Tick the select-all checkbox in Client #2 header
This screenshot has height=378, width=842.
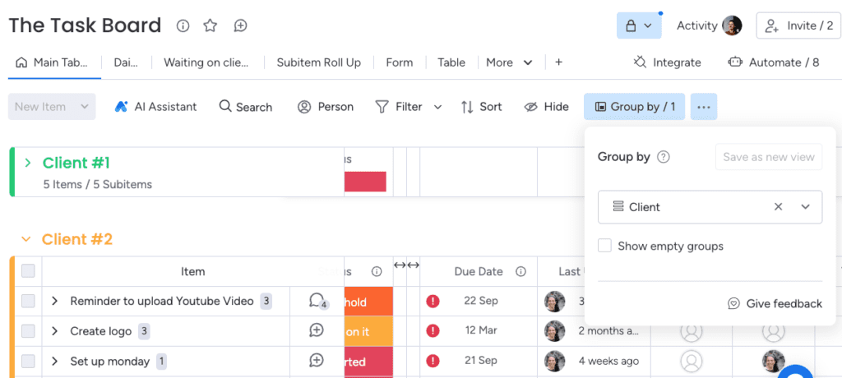[28, 271]
